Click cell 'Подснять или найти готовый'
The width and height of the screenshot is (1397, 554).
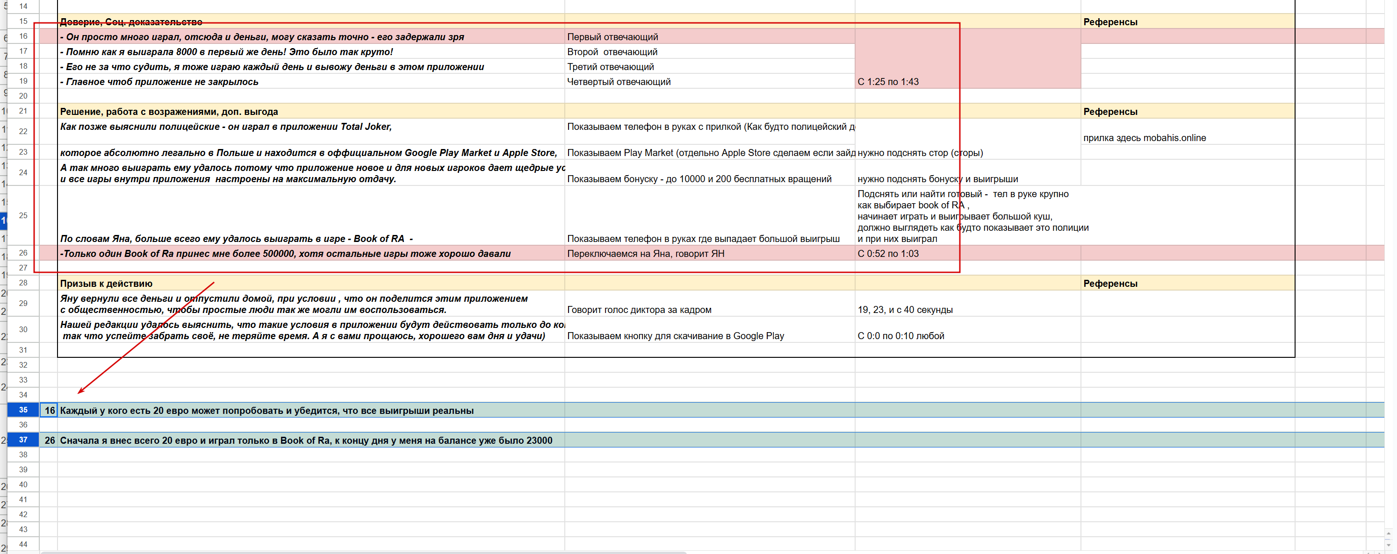coord(967,216)
